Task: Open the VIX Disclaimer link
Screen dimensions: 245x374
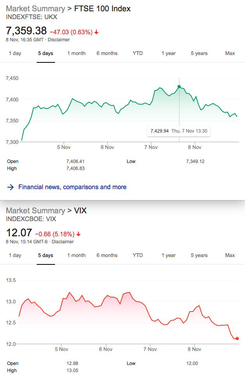Action: click(63, 242)
